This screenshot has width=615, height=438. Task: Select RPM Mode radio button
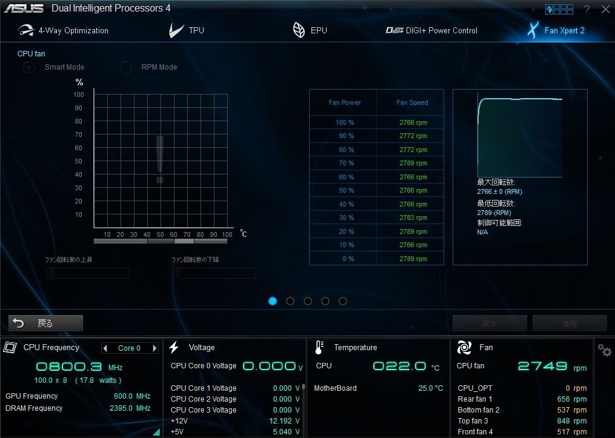point(125,67)
